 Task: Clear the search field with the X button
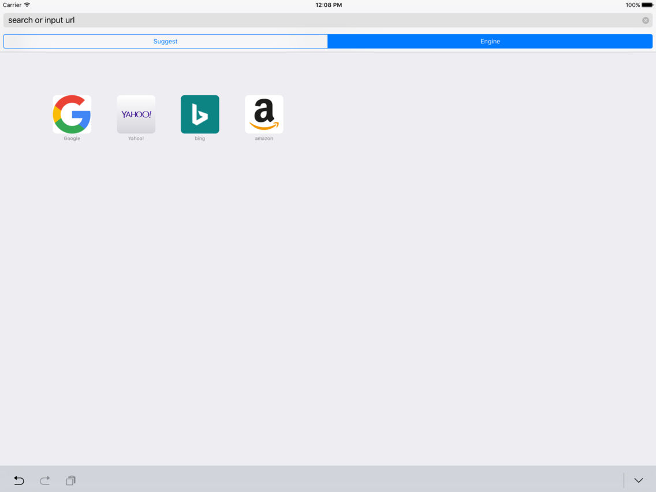(x=646, y=20)
